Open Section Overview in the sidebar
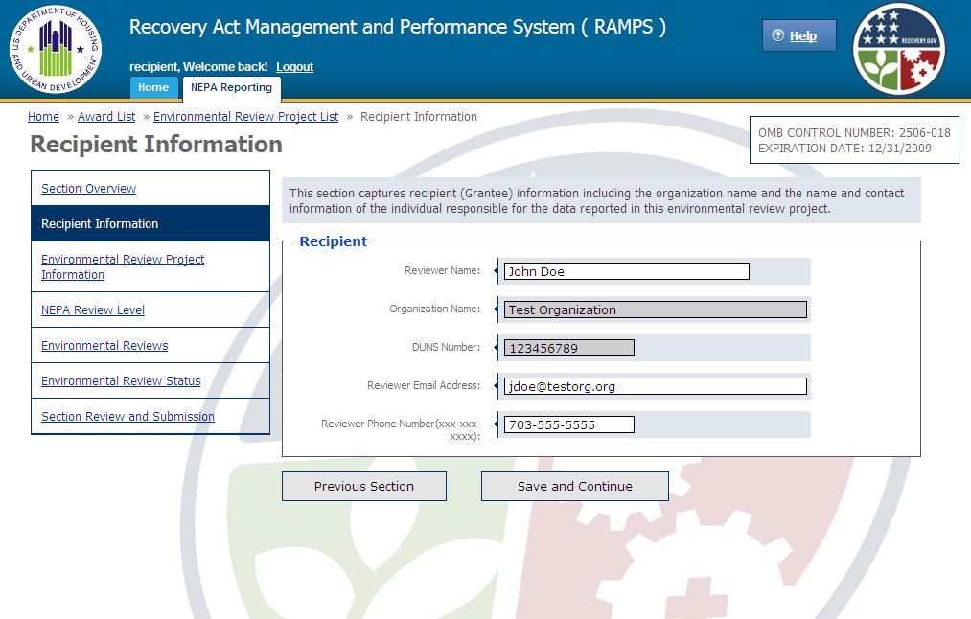 88,189
